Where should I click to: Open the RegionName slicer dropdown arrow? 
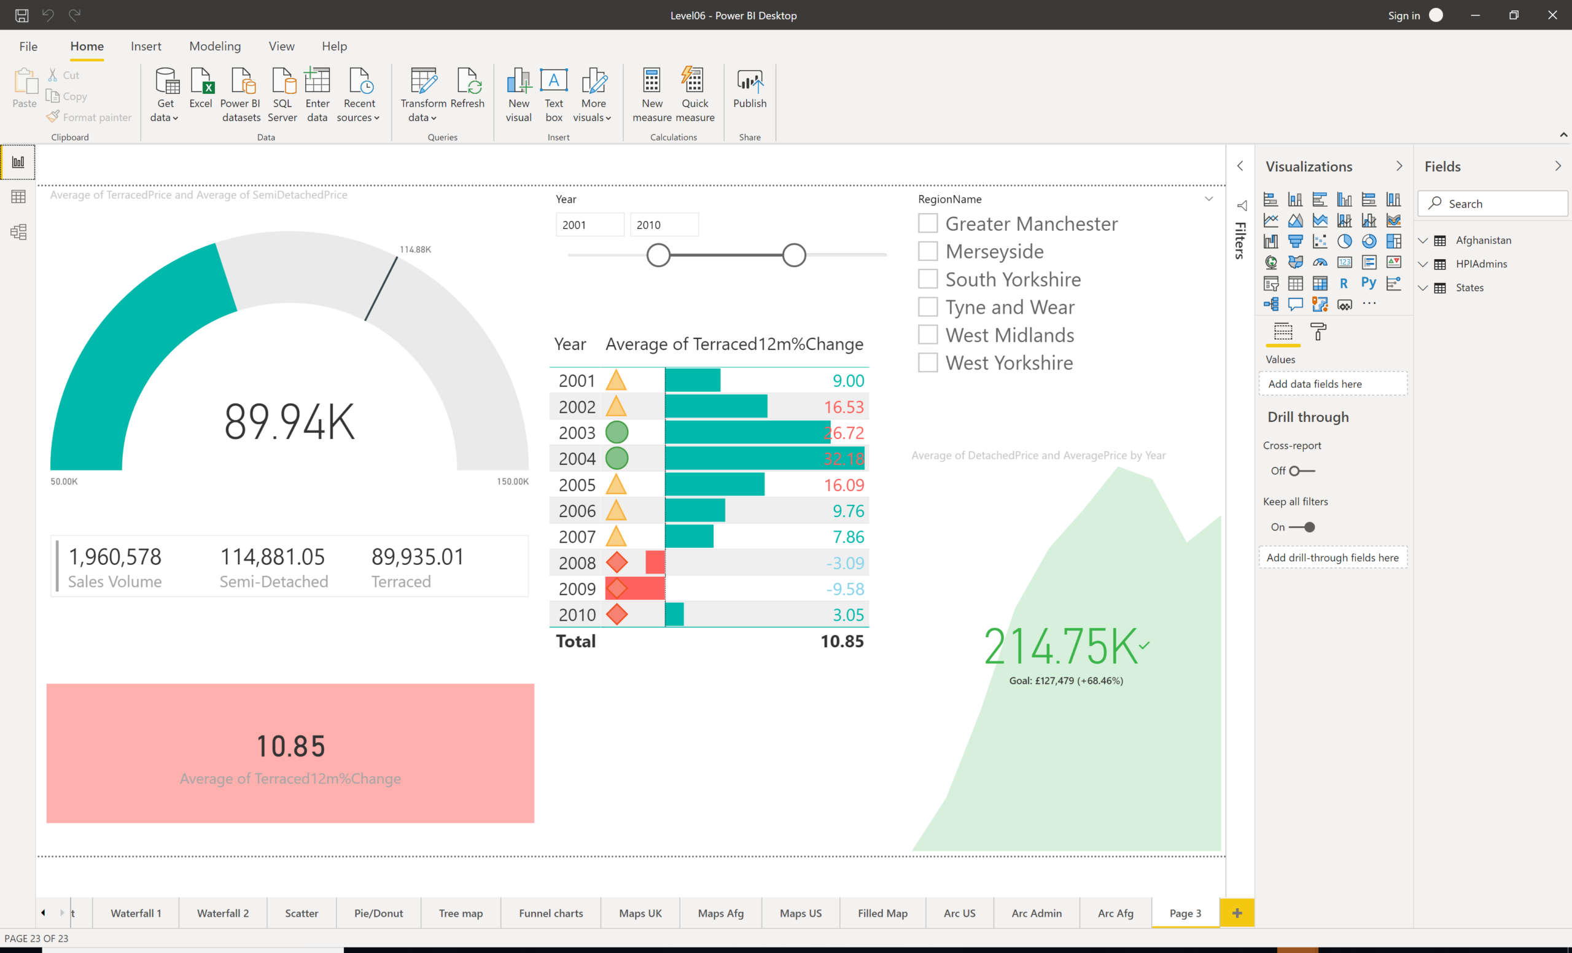[1208, 199]
